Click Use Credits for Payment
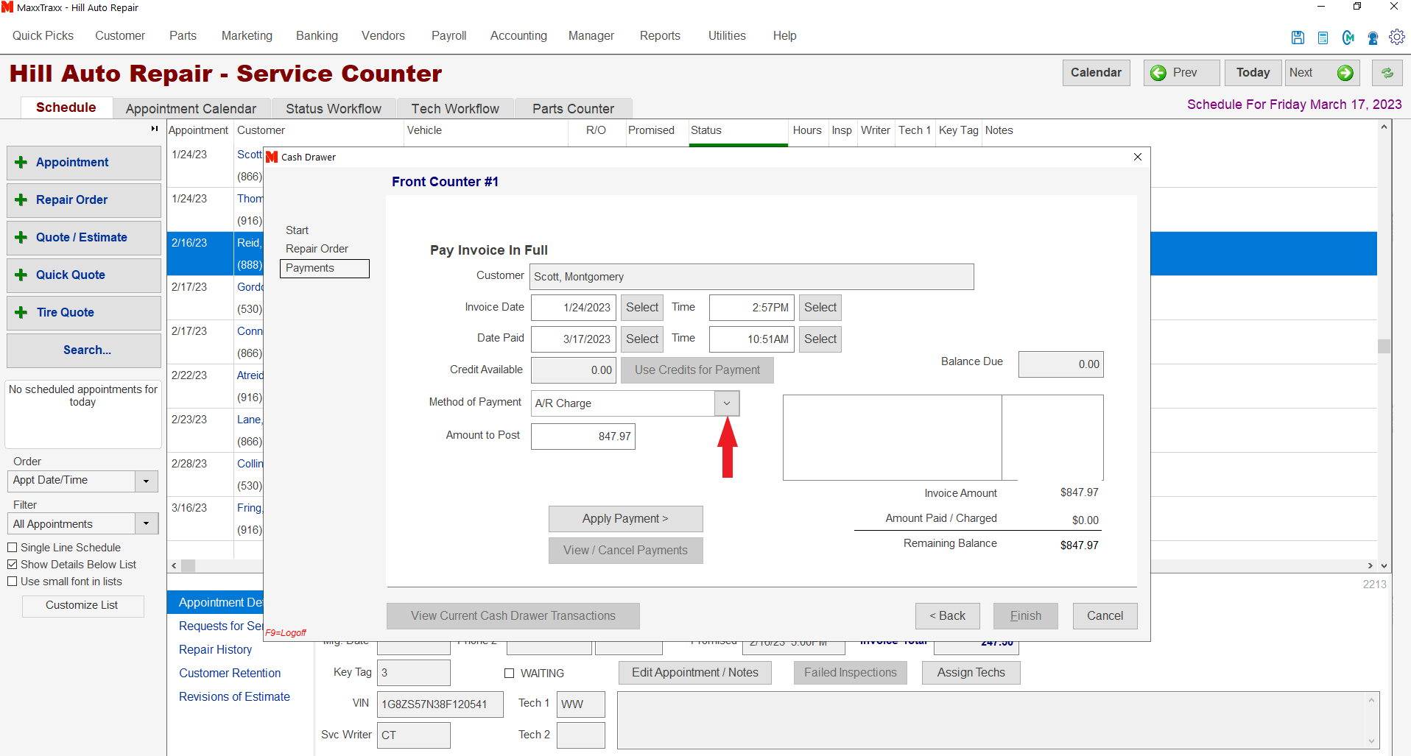Image resolution: width=1411 pixels, height=756 pixels. [x=697, y=370]
